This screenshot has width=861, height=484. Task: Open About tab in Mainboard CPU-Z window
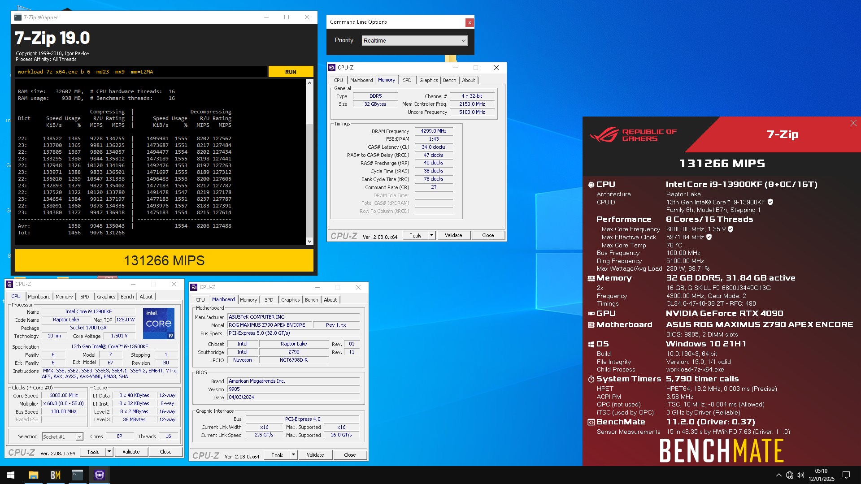330,300
